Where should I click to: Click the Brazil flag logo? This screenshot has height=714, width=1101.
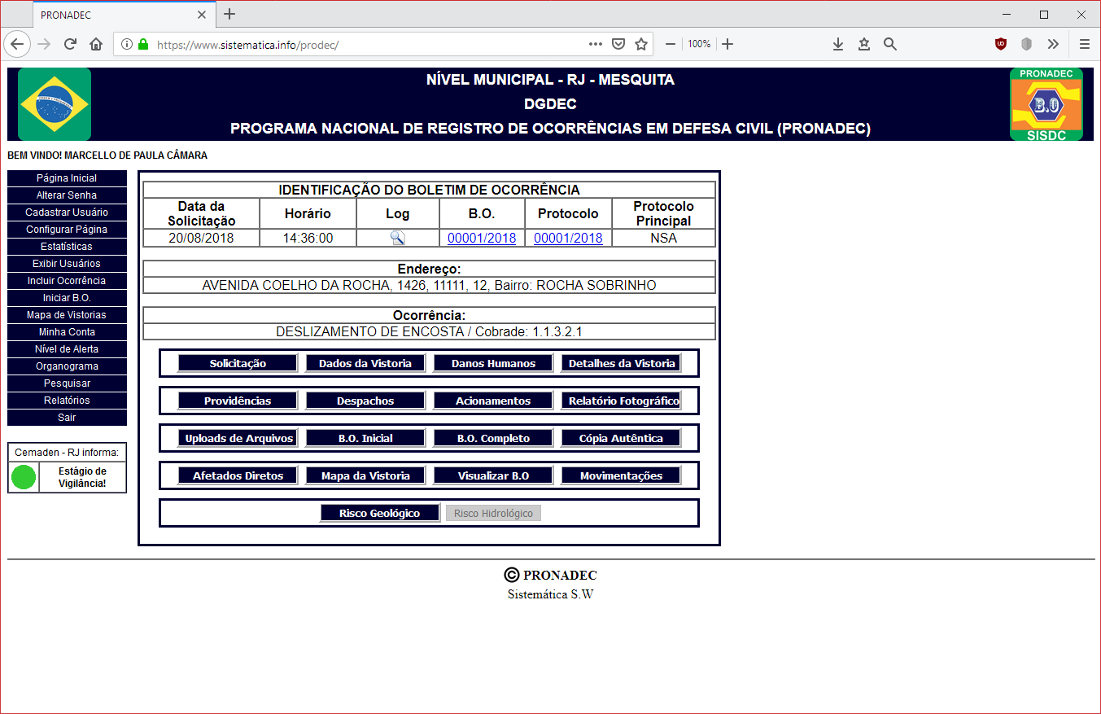click(x=55, y=104)
